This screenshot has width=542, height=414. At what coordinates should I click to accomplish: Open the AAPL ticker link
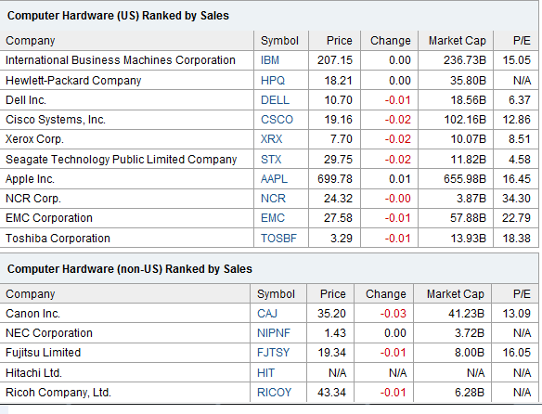[274, 179]
